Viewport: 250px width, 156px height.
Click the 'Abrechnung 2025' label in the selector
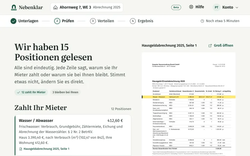107,7
